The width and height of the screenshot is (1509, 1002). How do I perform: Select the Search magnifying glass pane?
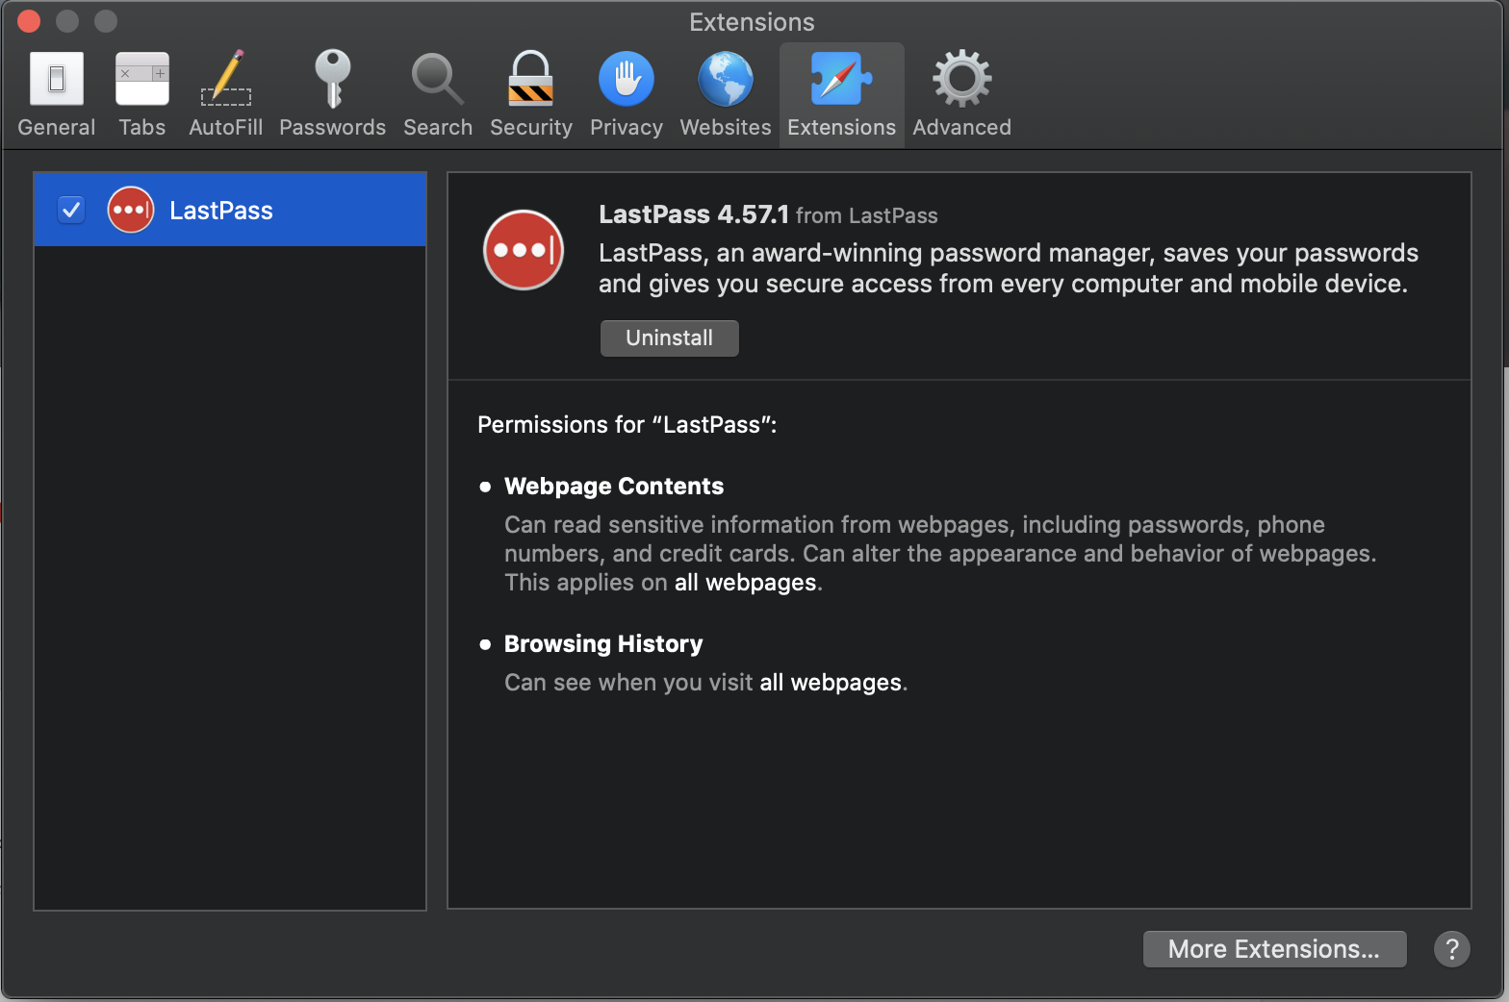(437, 94)
